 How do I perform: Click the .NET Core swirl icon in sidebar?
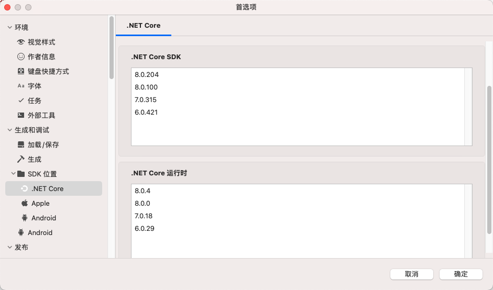[24, 188]
